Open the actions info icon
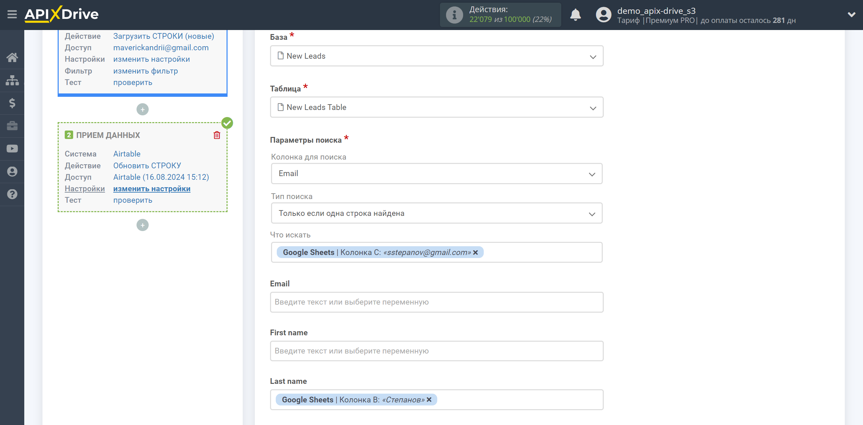This screenshot has height=425, width=863. (454, 15)
